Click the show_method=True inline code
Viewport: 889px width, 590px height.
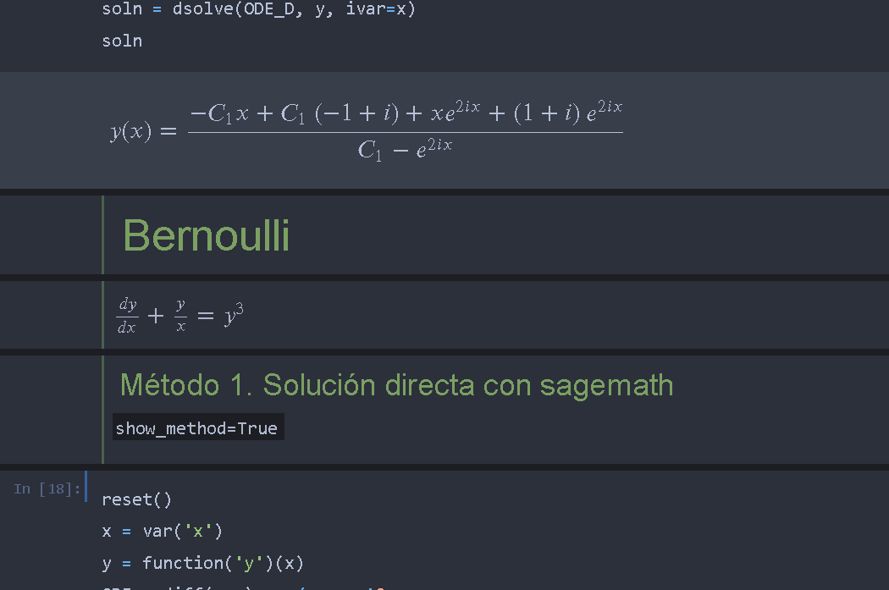pyautogui.click(x=196, y=428)
